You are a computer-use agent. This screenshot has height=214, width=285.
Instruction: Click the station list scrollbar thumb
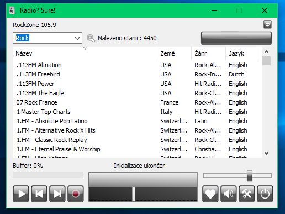pos(266,61)
